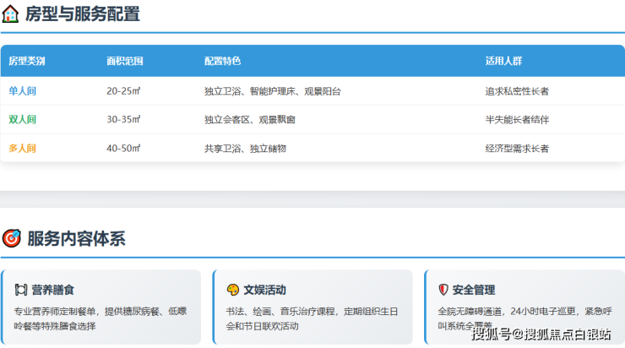Open the 安全管理 service card title
This screenshot has height=348, width=625.
pos(474,290)
